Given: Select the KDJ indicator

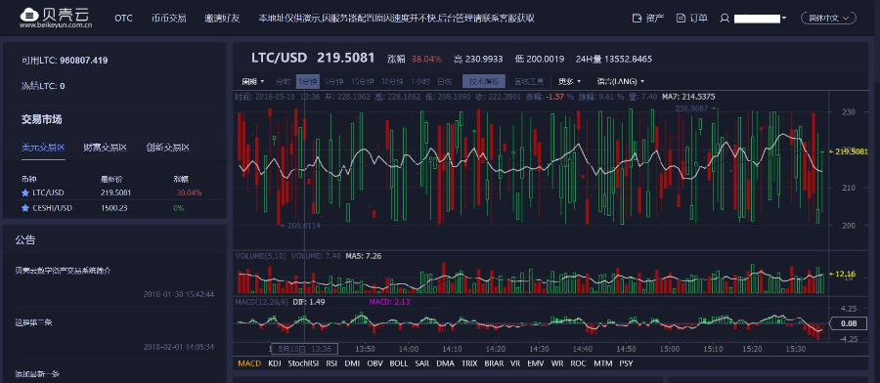Looking at the screenshot, I should (275, 363).
